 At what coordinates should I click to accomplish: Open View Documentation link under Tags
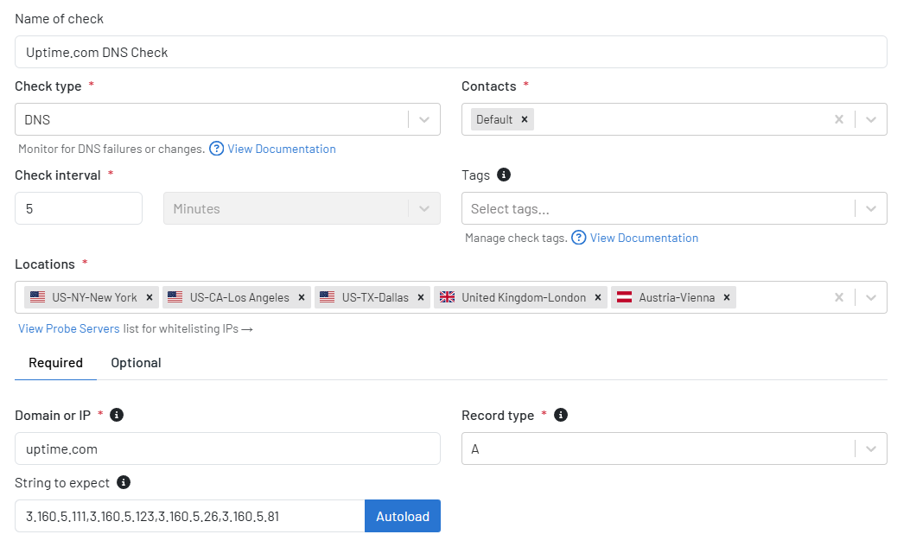point(644,238)
